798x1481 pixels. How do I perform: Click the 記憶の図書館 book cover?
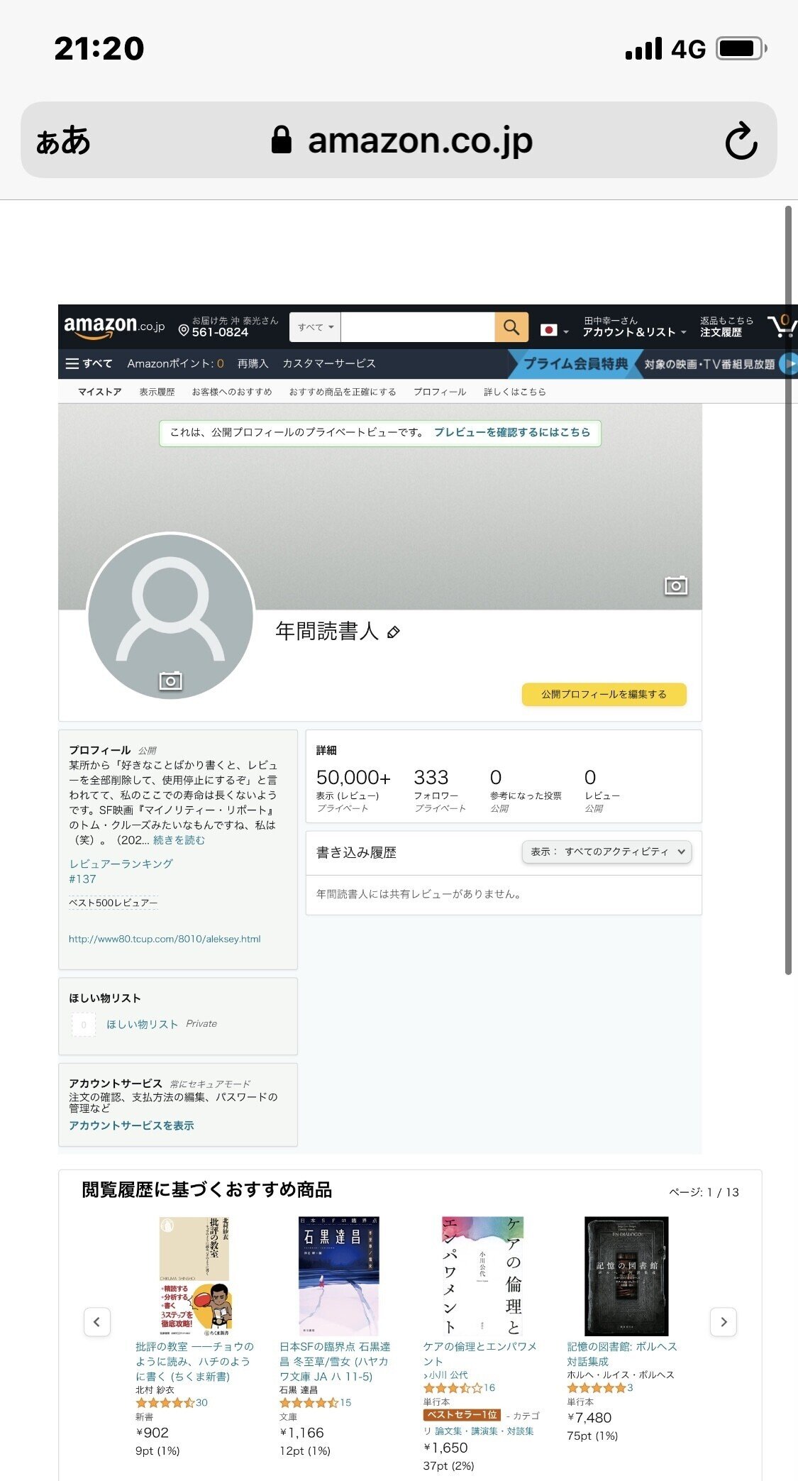(626, 1276)
